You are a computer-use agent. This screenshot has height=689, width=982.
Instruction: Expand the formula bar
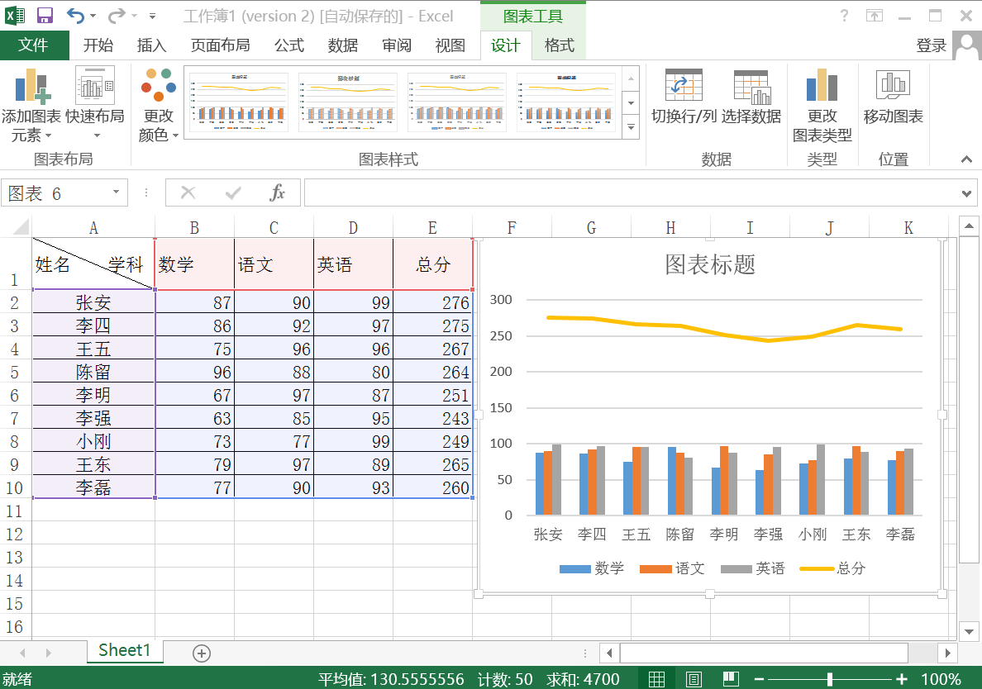click(966, 193)
